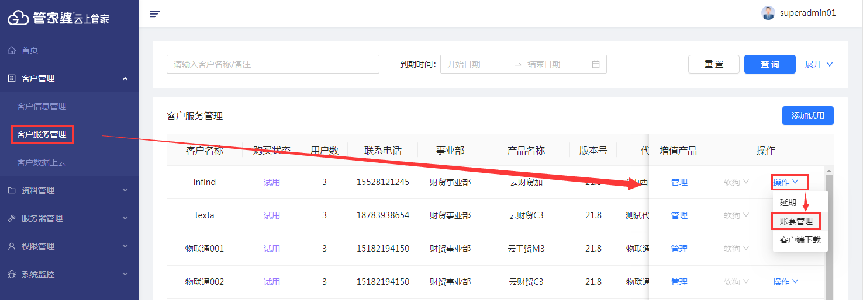The width and height of the screenshot is (863, 300).
Task: Expand the 资料管理 menu chevron
Action: 125,190
